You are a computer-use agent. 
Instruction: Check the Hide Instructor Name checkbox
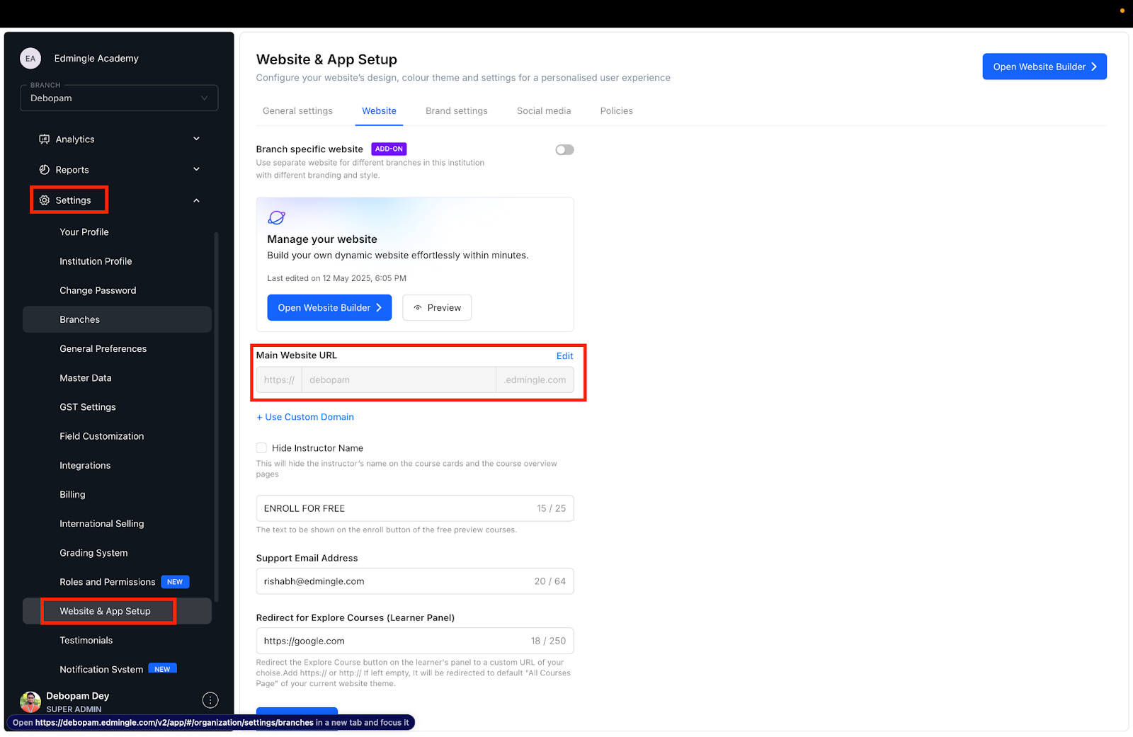coord(261,448)
